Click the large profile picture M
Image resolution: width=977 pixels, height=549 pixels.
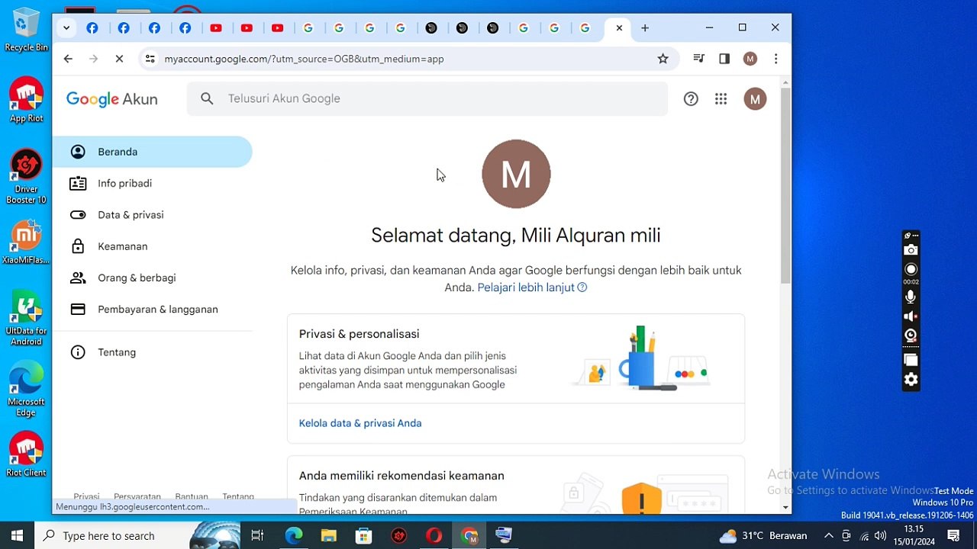coord(516,174)
